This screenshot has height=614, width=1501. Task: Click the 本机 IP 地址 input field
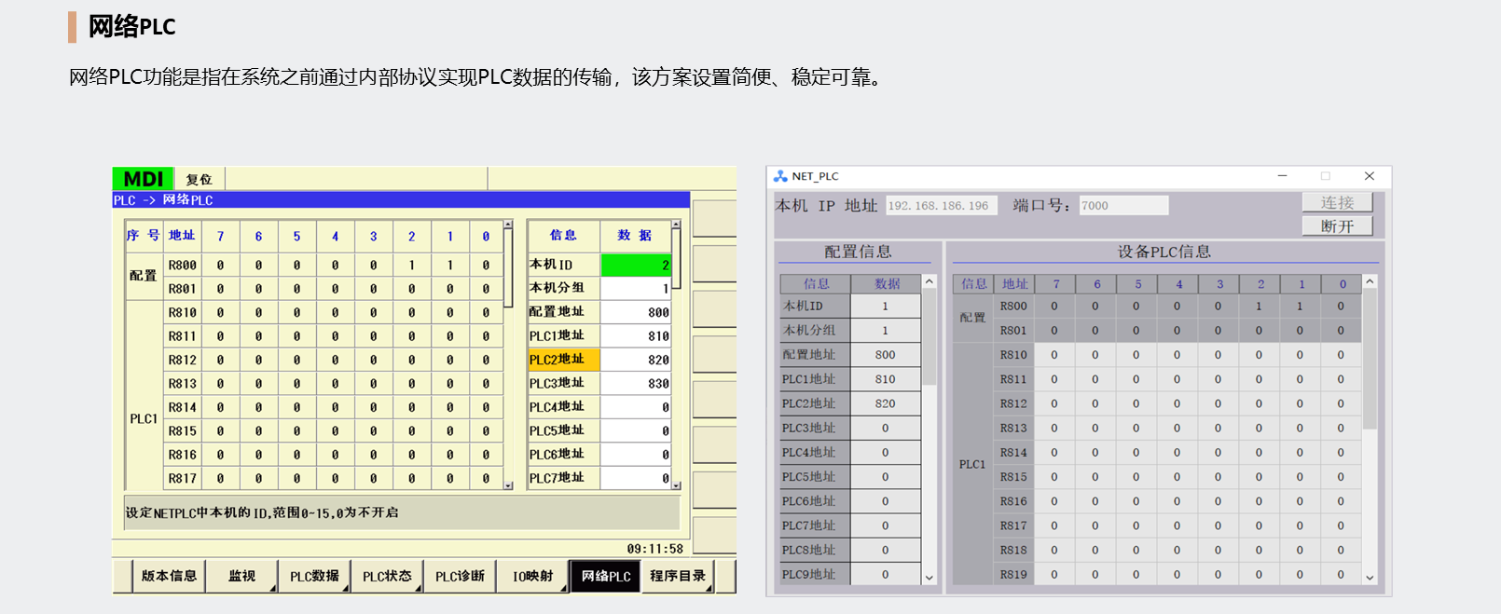[x=941, y=206]
